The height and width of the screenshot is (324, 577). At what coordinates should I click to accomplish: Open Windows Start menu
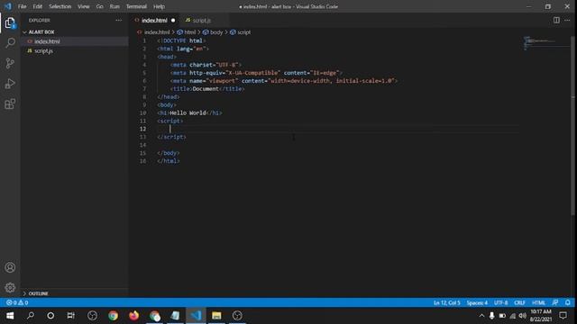(10, 316)
